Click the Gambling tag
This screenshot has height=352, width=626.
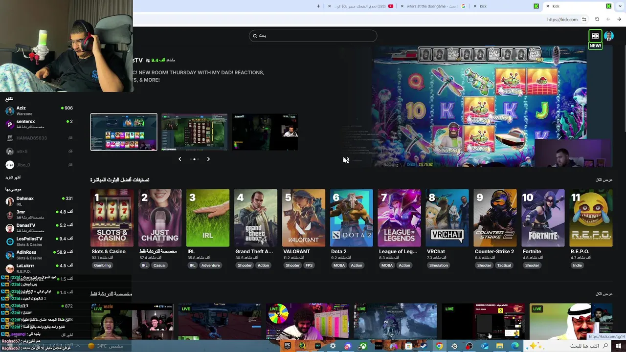click(x=102, y=265)
